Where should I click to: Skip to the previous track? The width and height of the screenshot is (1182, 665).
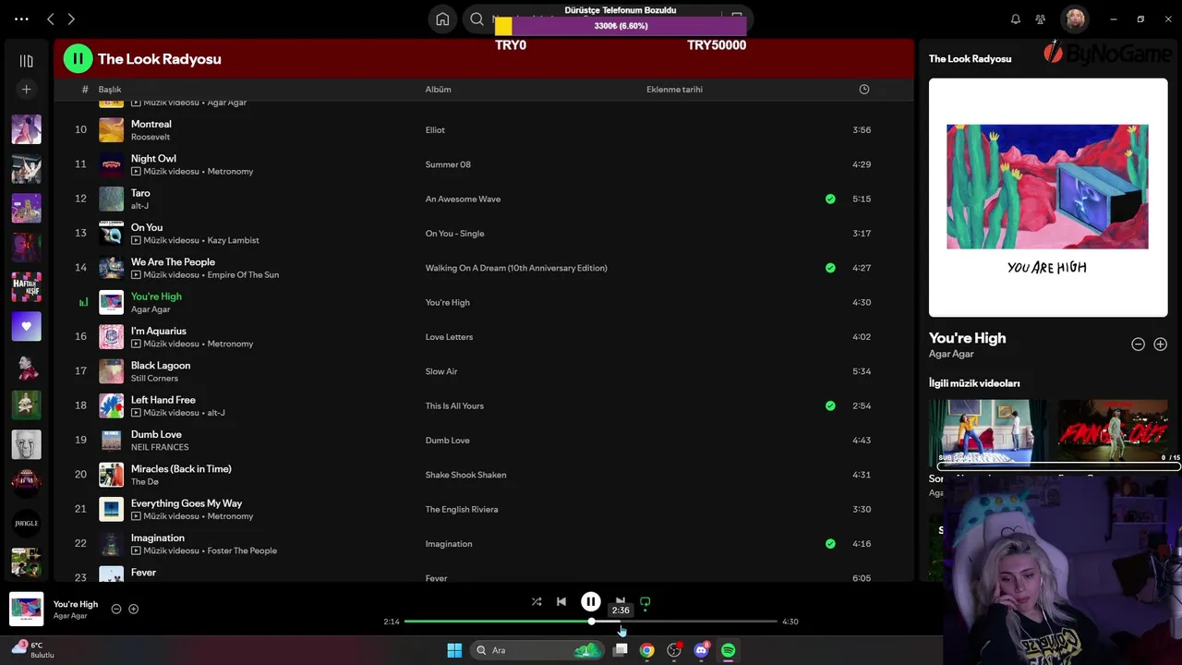click(561, 601)
